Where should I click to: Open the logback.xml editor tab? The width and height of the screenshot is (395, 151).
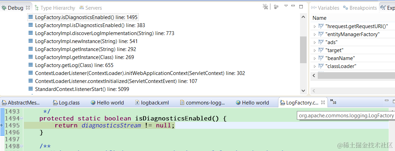[152, 102]
